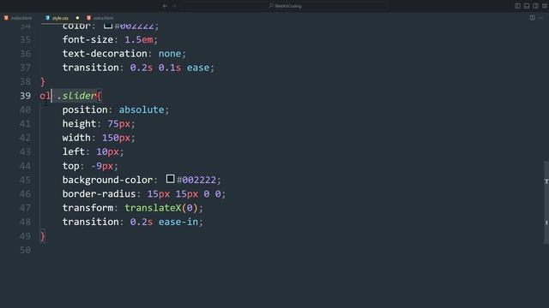Open color picker swatch on background-color line

point(170,179)
